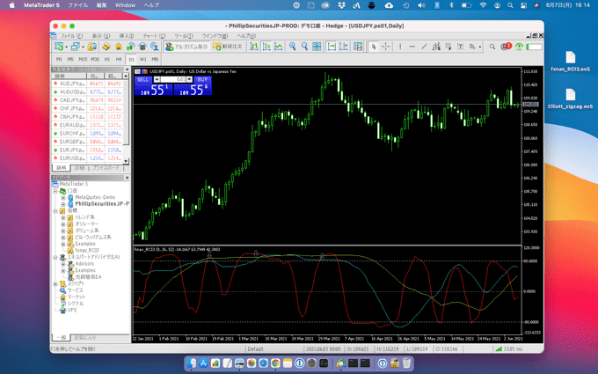The height and width of the screenshot is (374, 598).
Task: Zoom in on the chart
Action: coord(293,47)
